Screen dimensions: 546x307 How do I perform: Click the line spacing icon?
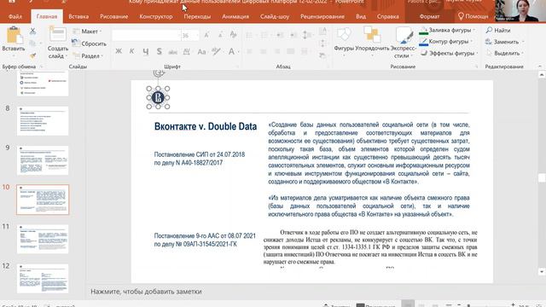coord(307,35)
